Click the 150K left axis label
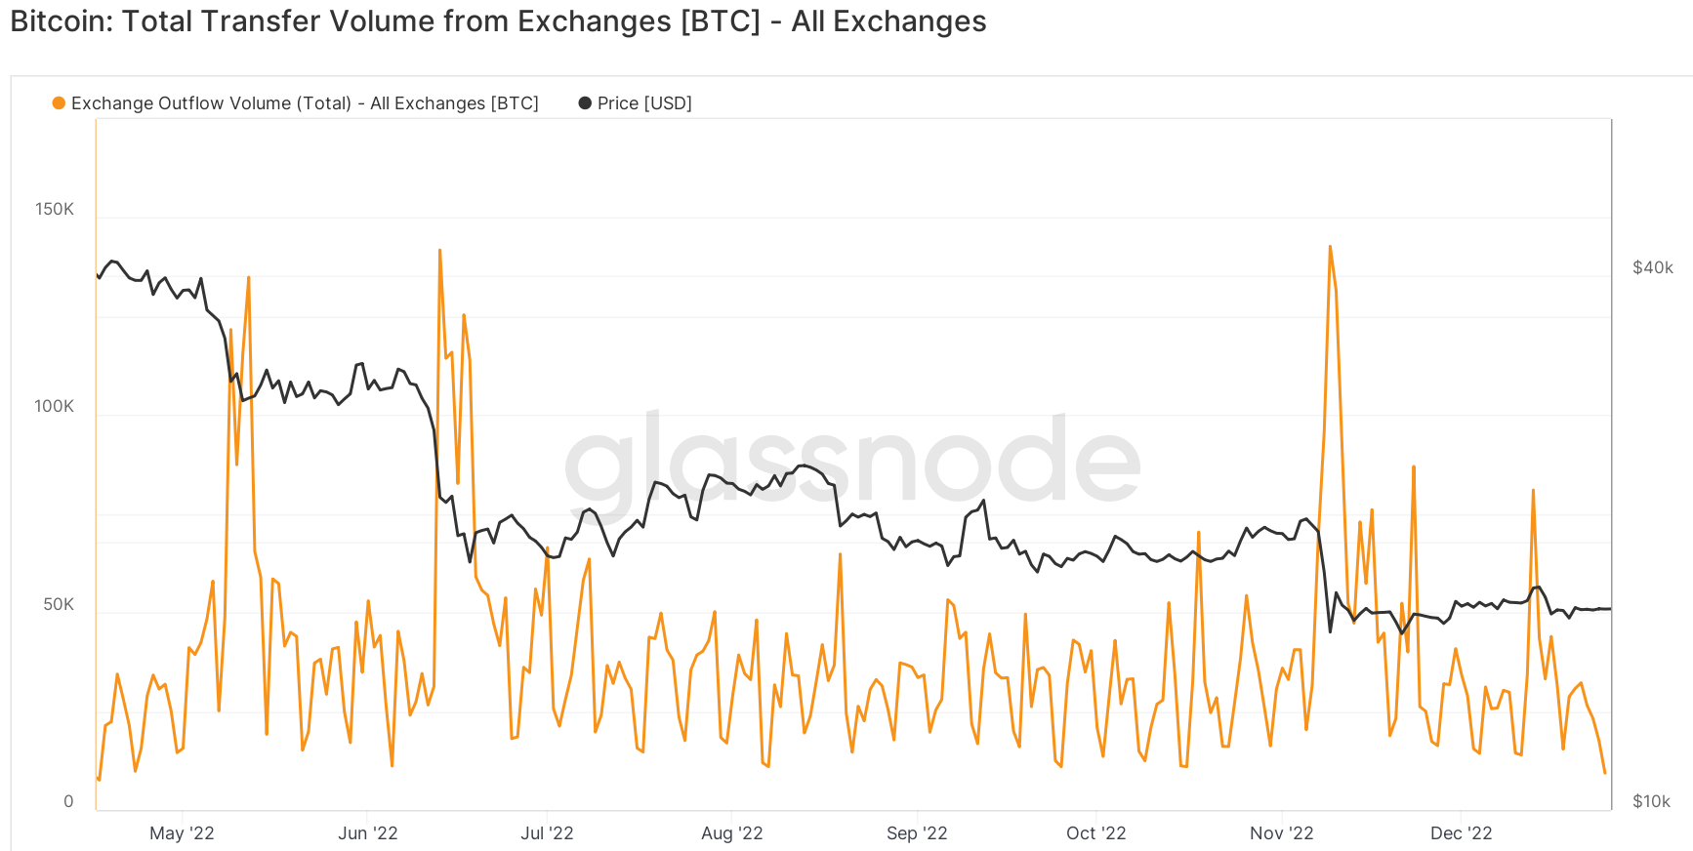Image resolution: width=1693 pixels, height=851 pixels. [55, 209]
